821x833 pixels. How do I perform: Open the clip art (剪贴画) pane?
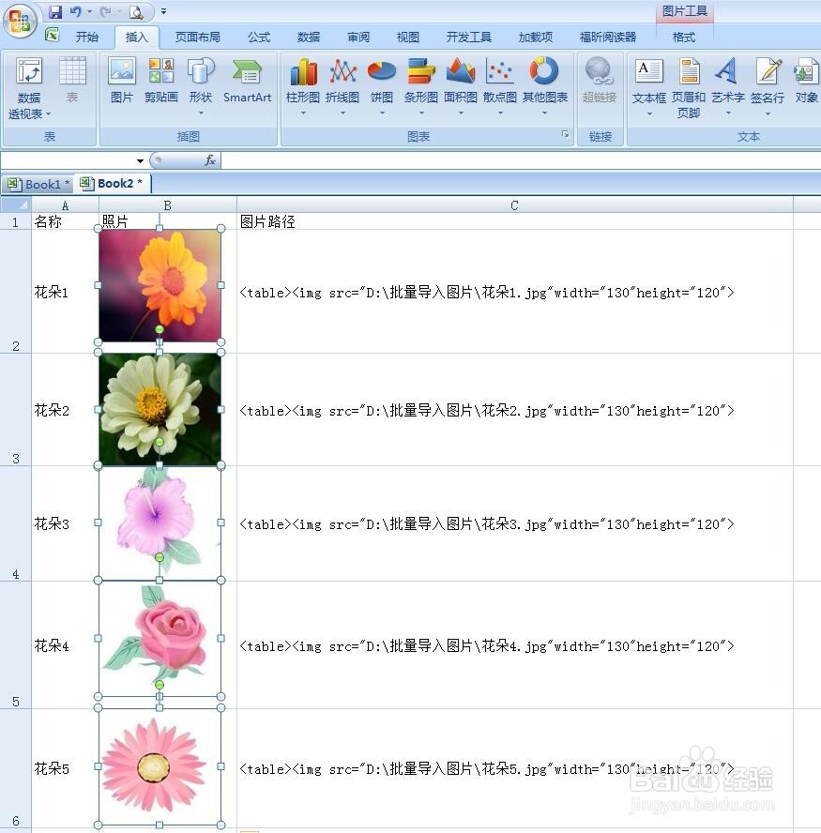[161, 80]
